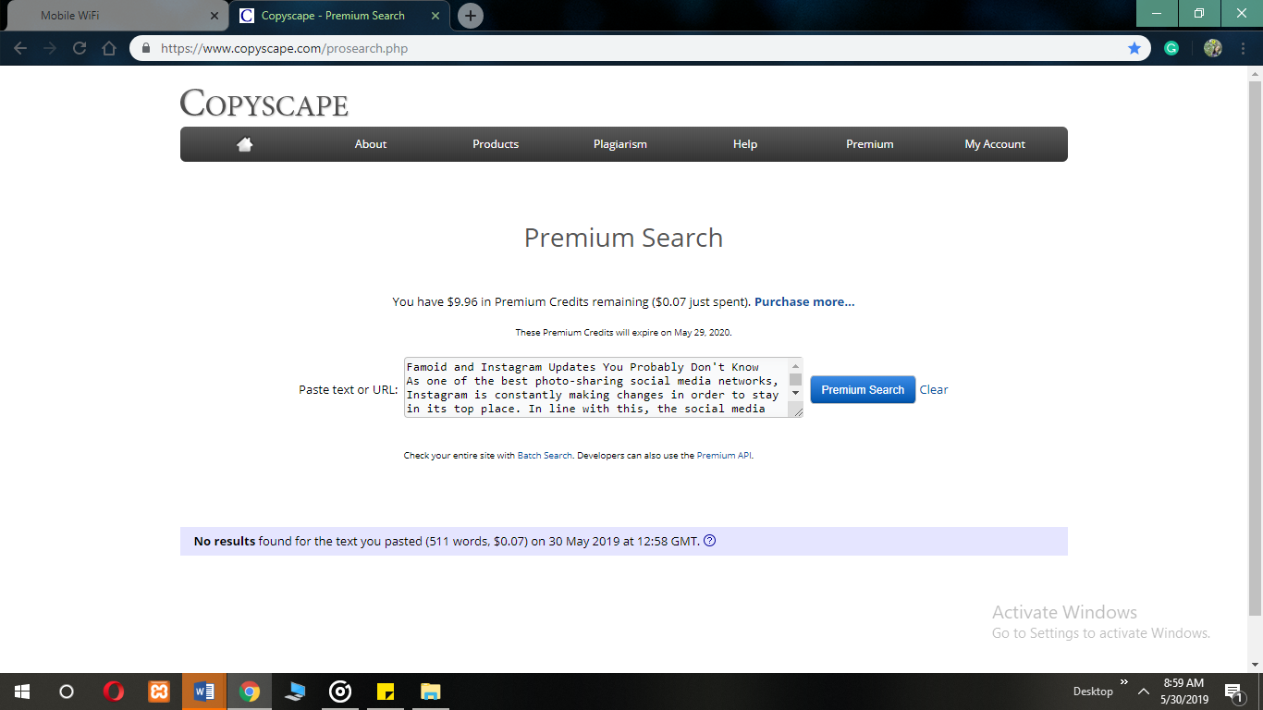Expand the Desktop toolbar chevron

tap(1124, 683)
